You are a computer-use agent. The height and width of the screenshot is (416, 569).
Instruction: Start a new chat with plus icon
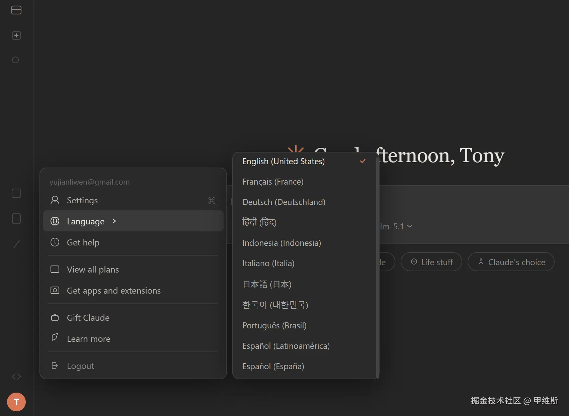(16, 35)
